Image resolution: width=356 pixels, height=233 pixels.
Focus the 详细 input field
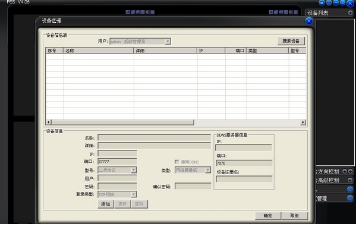(x=154, y=146)
